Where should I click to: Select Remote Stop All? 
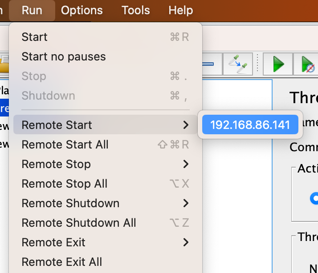[x=65, y=184]
